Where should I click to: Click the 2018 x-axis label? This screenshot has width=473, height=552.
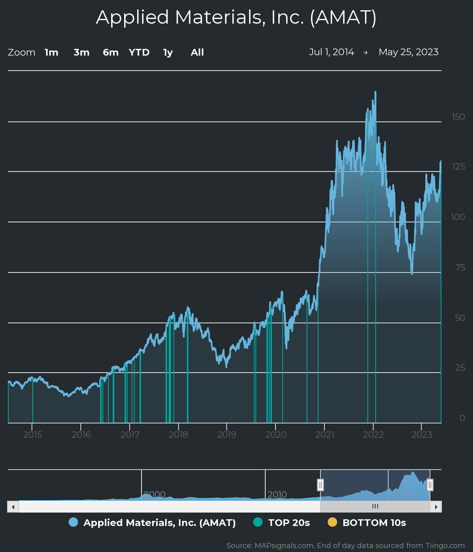178,435
